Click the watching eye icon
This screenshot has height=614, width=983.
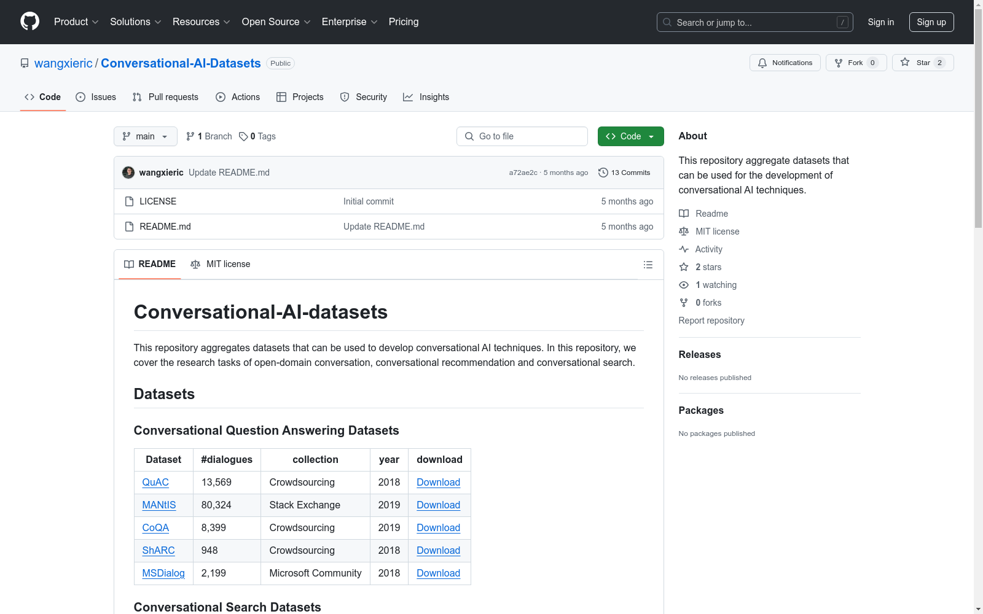(684, 285)
